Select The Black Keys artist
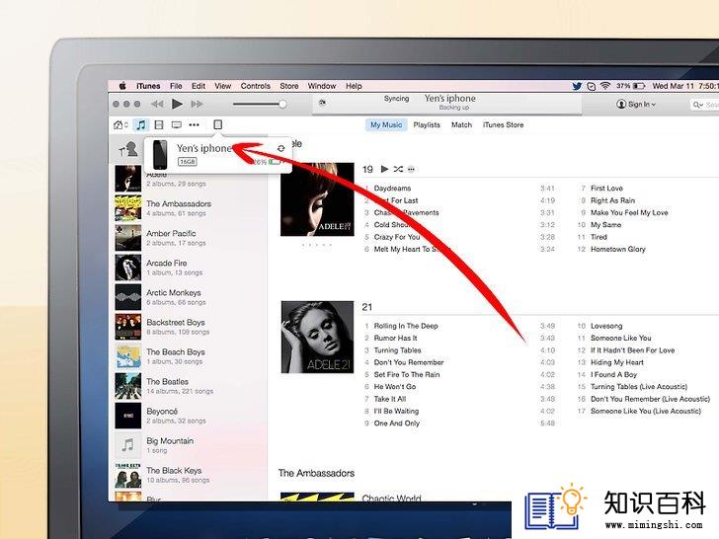 190,475
